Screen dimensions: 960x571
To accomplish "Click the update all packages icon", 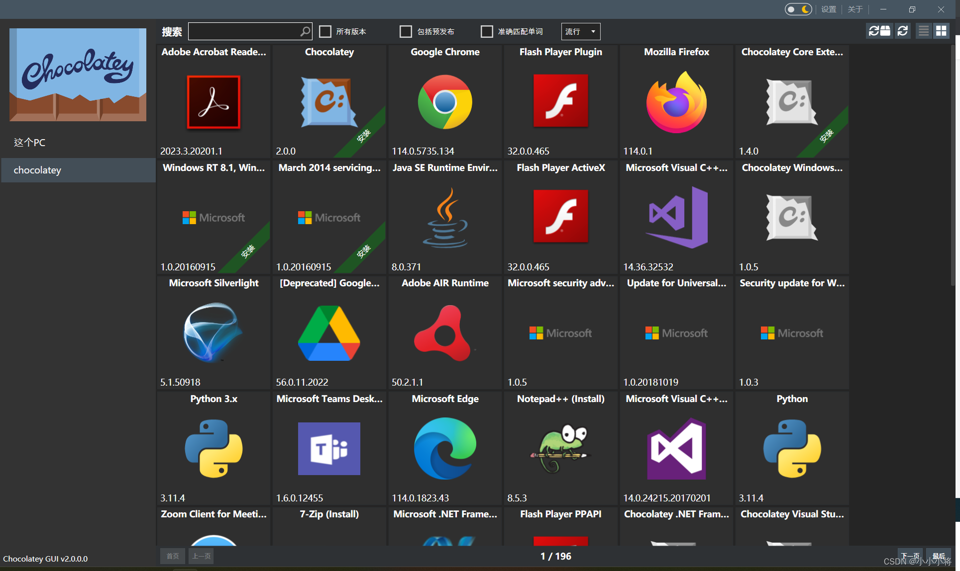I will (879, 31).
